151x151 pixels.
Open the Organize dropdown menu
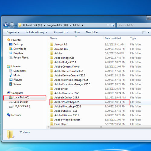(13, 32)
